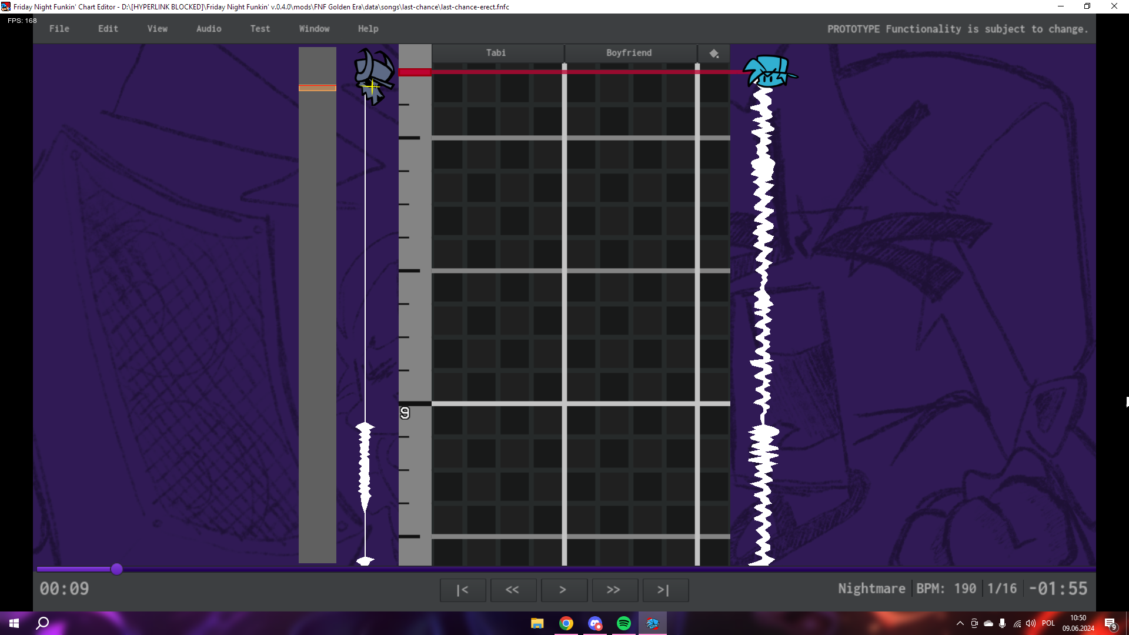Click the 00:09 elapsed time display
Image resolution: width=1129 pixels, height=635 pixels.
[65, 589]
